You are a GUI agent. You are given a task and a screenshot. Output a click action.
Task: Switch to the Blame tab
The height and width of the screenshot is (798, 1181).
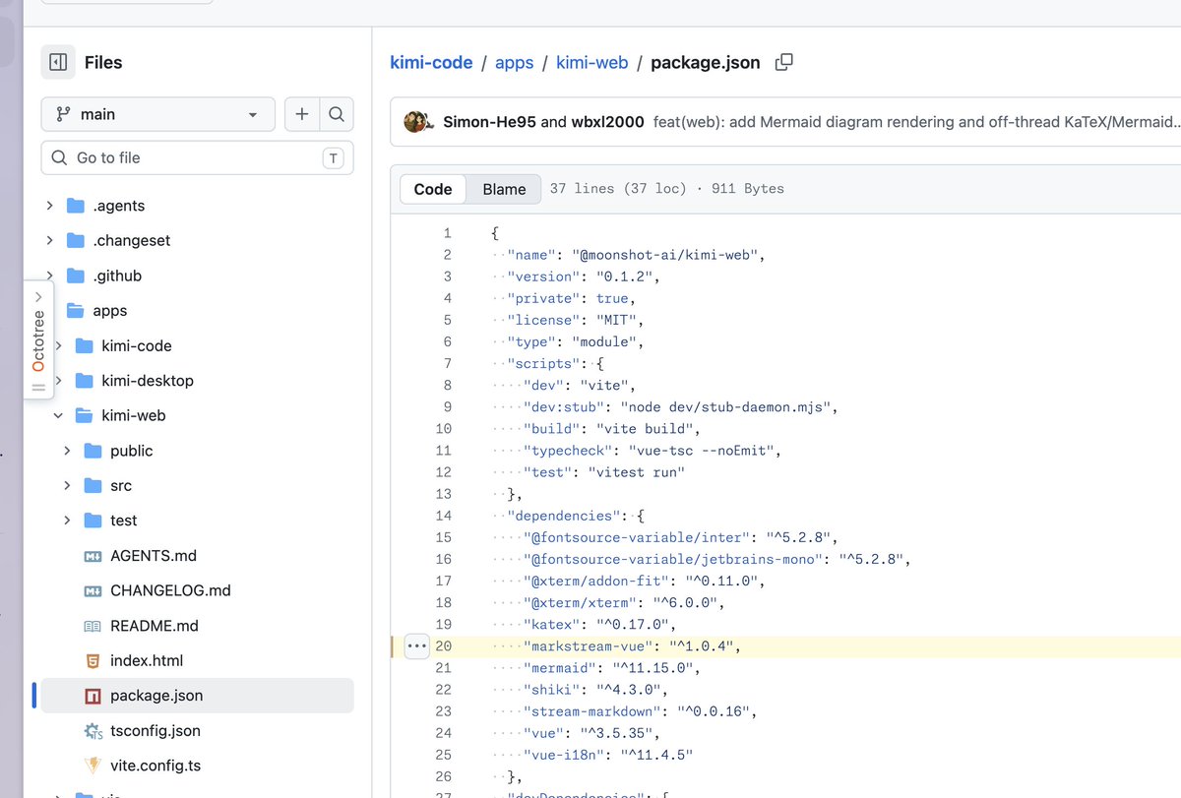coord(504,189)
